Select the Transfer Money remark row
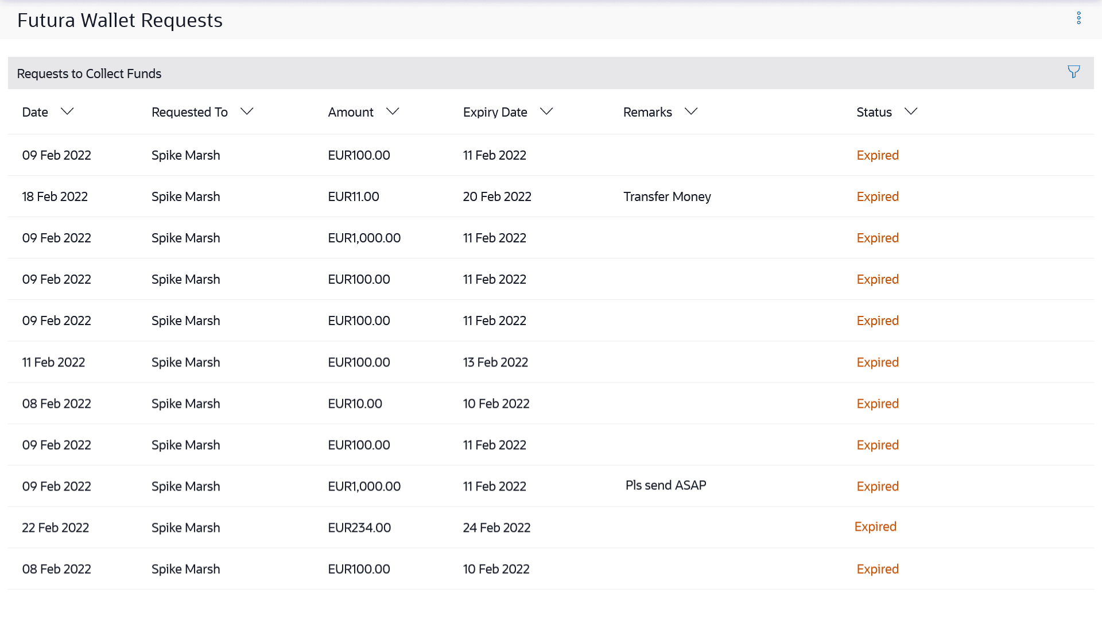 667,196
